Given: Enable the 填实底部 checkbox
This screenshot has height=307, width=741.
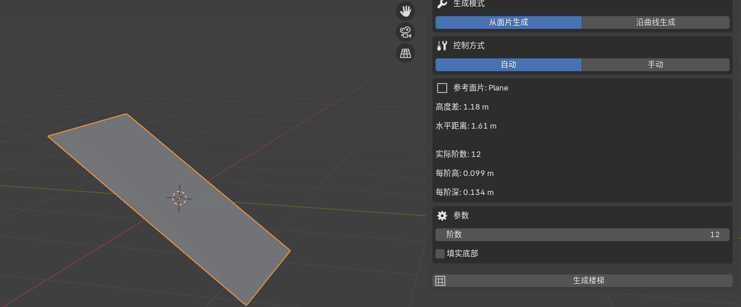Looking at the screenshot, I should point(440,254).
